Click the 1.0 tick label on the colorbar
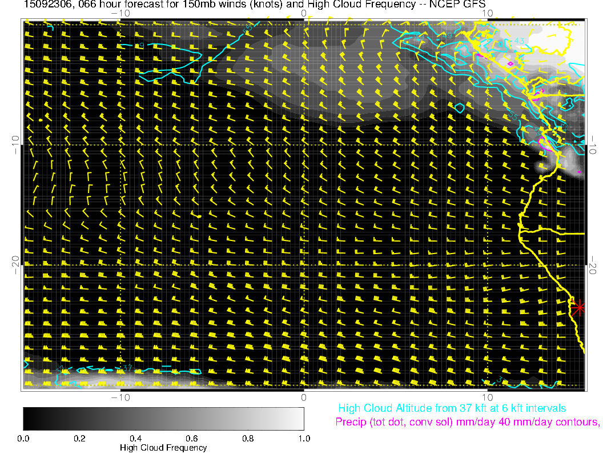Viewport: 603px width, 466px height. [303, 439]
